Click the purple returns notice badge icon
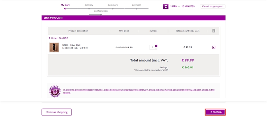 click(x=55, y=91)
